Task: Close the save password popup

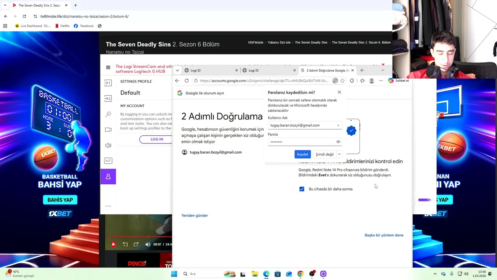Action: click(339, 92)
